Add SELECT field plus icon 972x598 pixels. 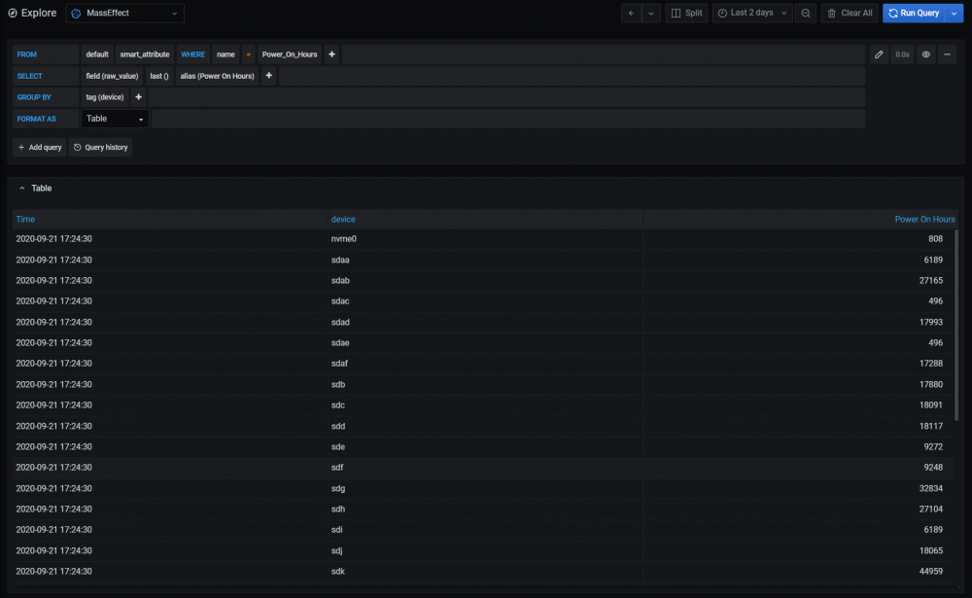click(269, 76)
